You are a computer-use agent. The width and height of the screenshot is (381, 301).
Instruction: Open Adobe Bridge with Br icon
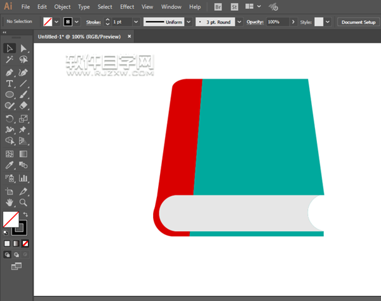[218, 6]
